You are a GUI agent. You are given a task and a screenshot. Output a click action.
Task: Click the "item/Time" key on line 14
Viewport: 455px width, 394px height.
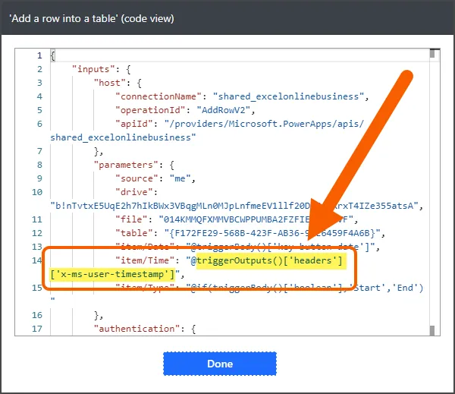click(149, 260)
